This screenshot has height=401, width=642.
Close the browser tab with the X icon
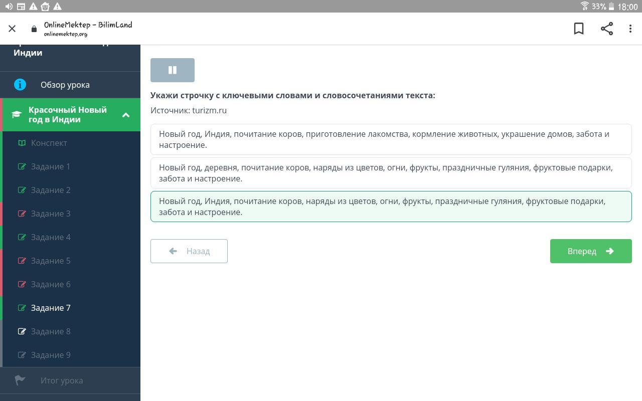[x=12, y=29]
